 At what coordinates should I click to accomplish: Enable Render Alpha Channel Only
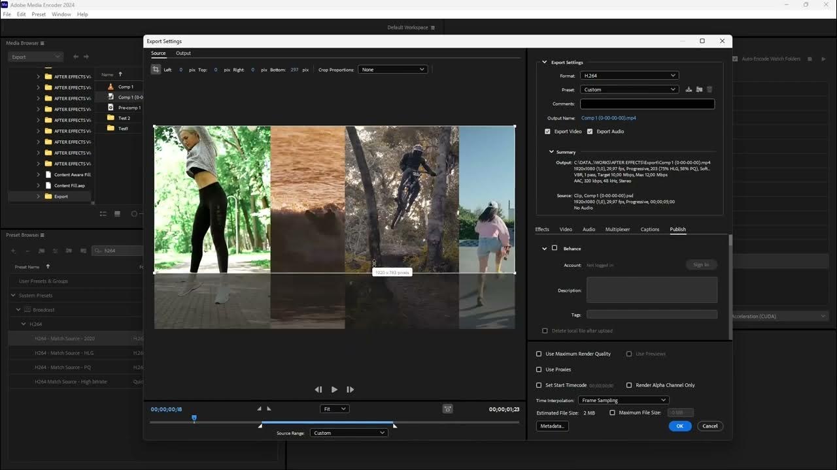(x=629, y=385)
